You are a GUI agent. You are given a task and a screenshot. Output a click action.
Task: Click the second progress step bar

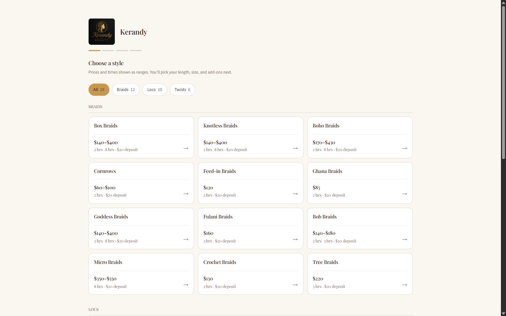[x=108, y=51]
